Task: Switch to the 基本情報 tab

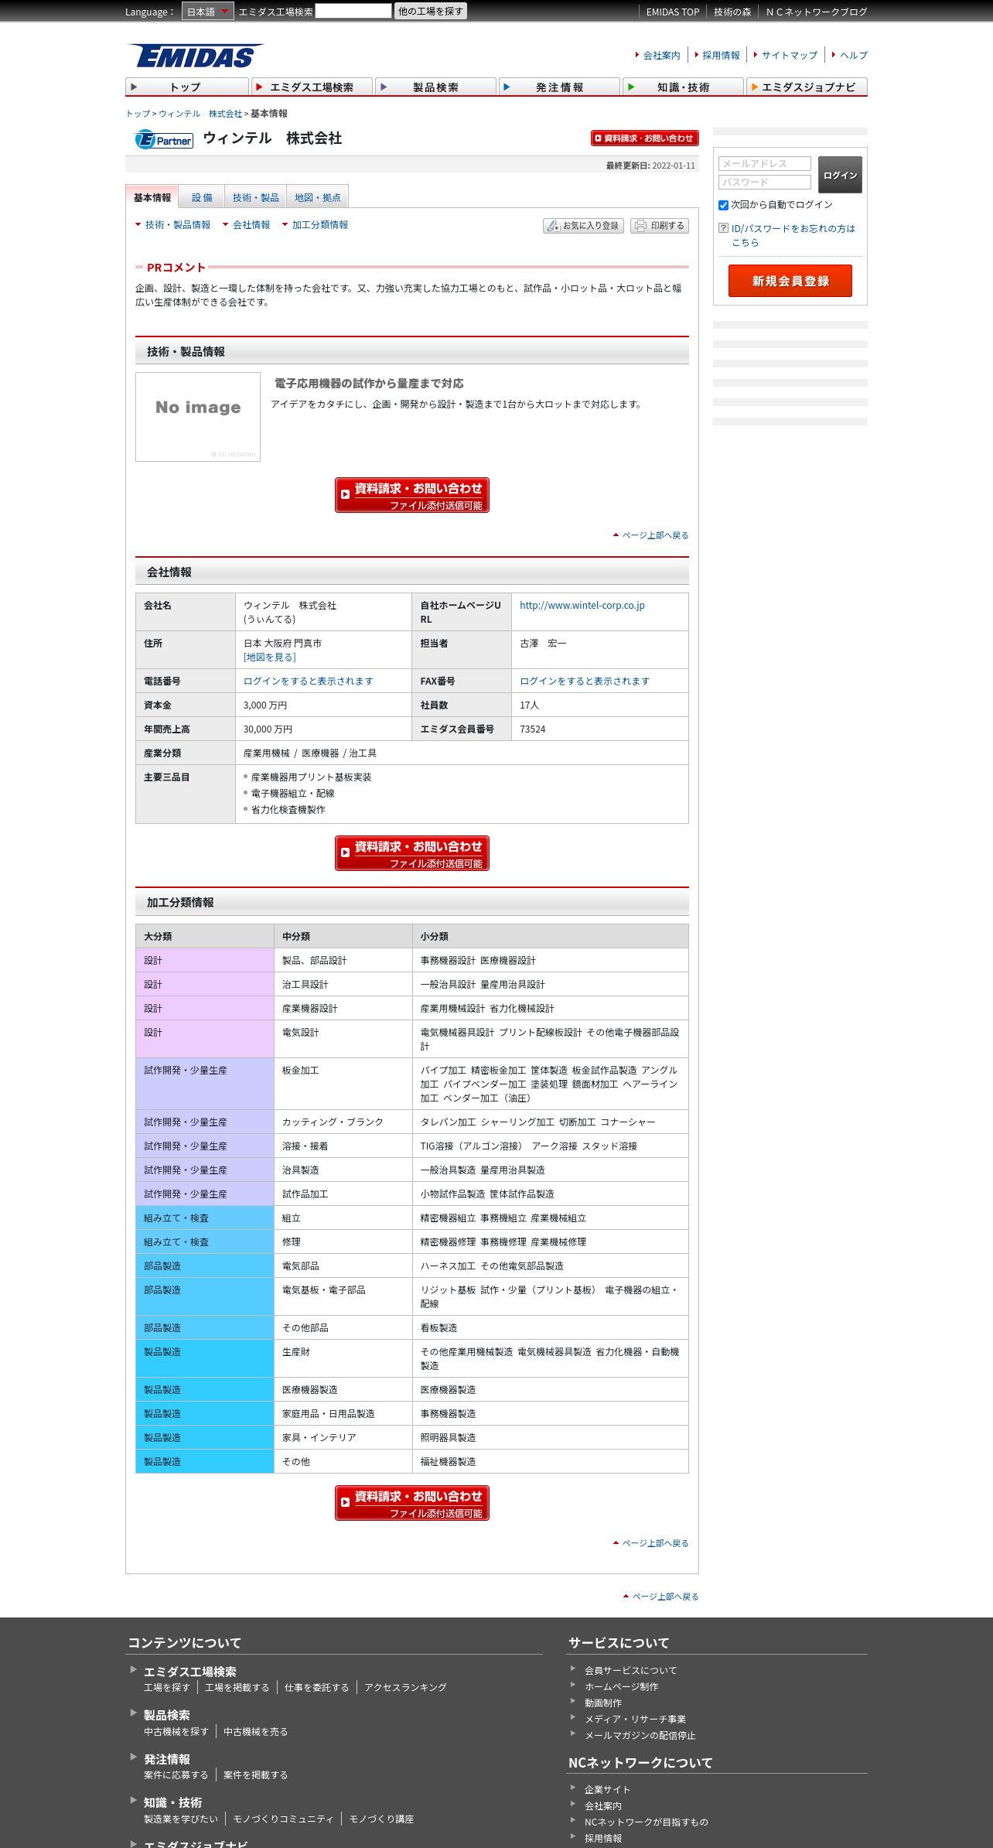Action: tap(152, 197)
